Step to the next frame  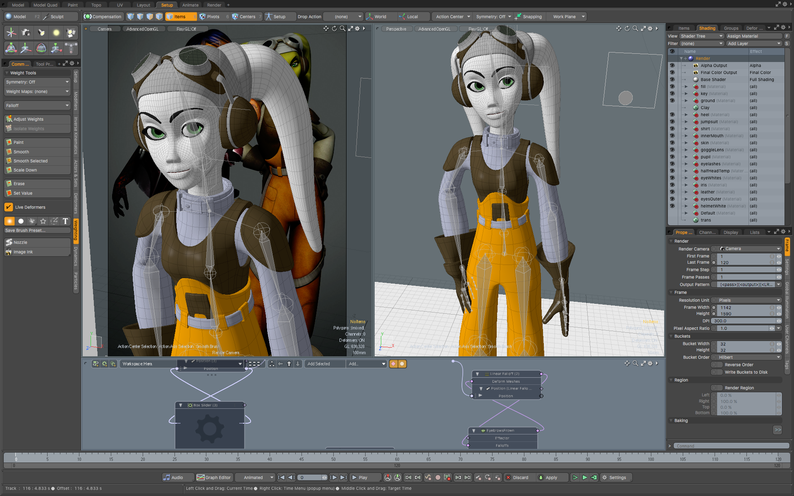333,477
